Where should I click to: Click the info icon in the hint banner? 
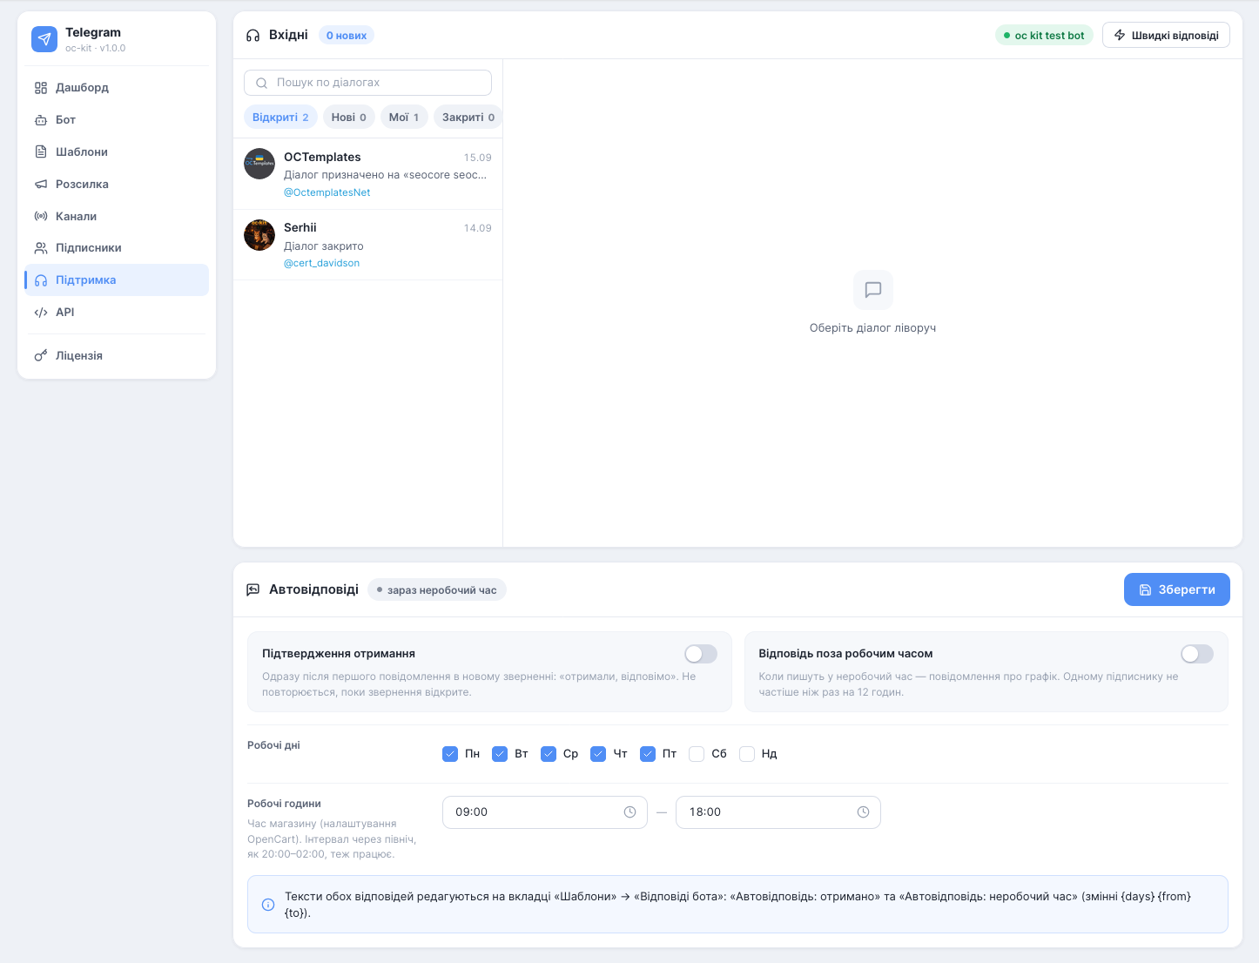pyautogui.click(x=268, y=905)
